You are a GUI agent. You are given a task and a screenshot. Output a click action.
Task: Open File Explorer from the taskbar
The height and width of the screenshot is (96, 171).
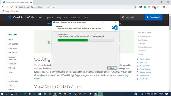(x=30, y=94)
